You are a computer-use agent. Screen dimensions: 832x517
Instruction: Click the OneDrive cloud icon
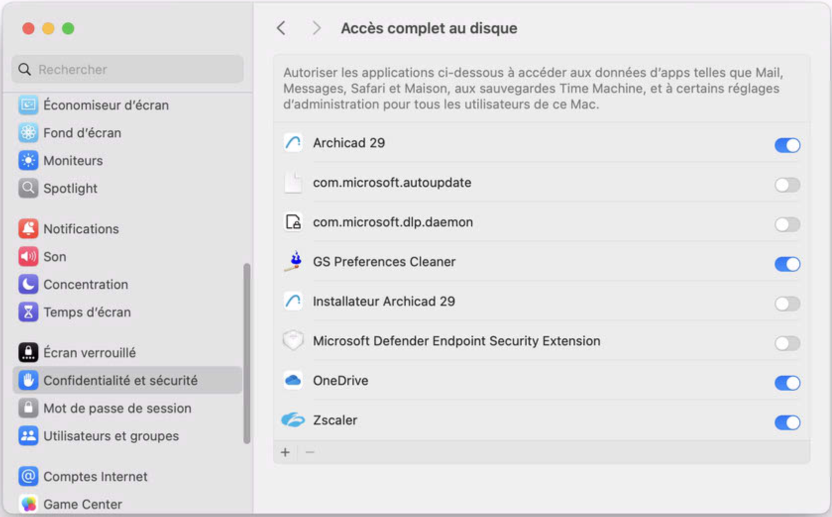[293, 380]
